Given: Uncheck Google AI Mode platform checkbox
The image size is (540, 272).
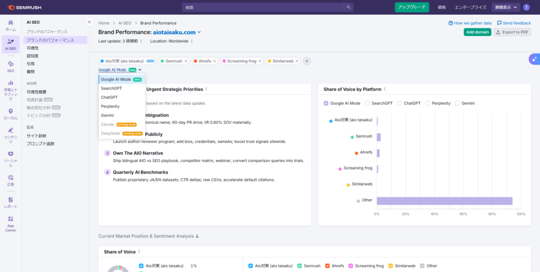Looking at the screenshot, I should click(326, 103).
